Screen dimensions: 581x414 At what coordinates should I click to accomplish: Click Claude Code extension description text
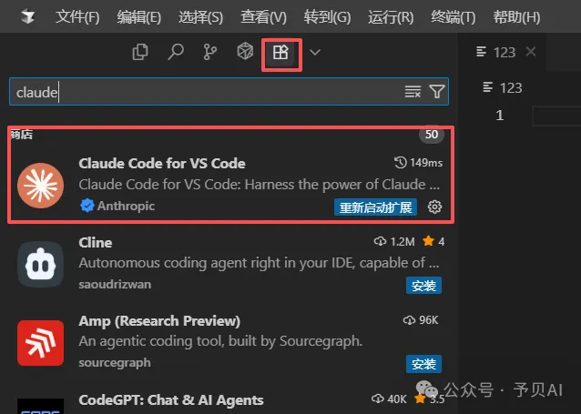[x=259, y=185]
